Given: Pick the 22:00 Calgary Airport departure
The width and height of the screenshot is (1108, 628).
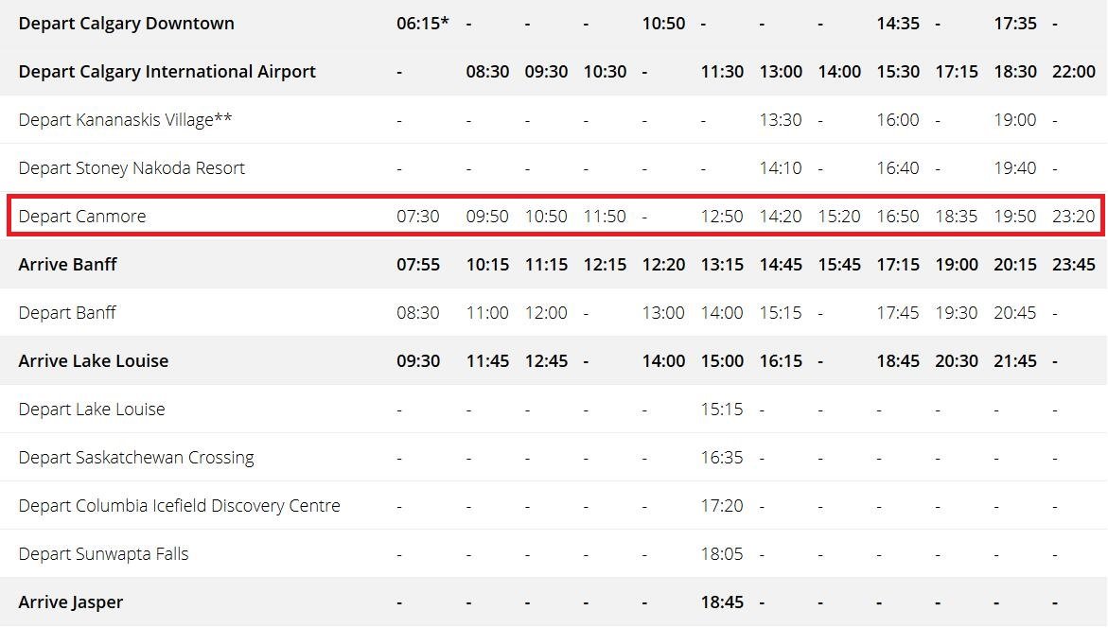Looking at the screenshot, I should click(x=1073, y=72).
